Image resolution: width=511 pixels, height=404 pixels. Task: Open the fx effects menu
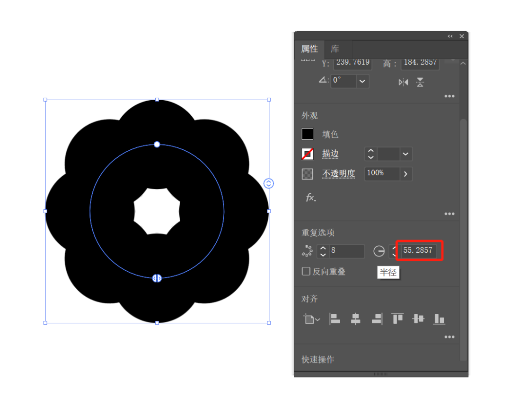(310, 198)
